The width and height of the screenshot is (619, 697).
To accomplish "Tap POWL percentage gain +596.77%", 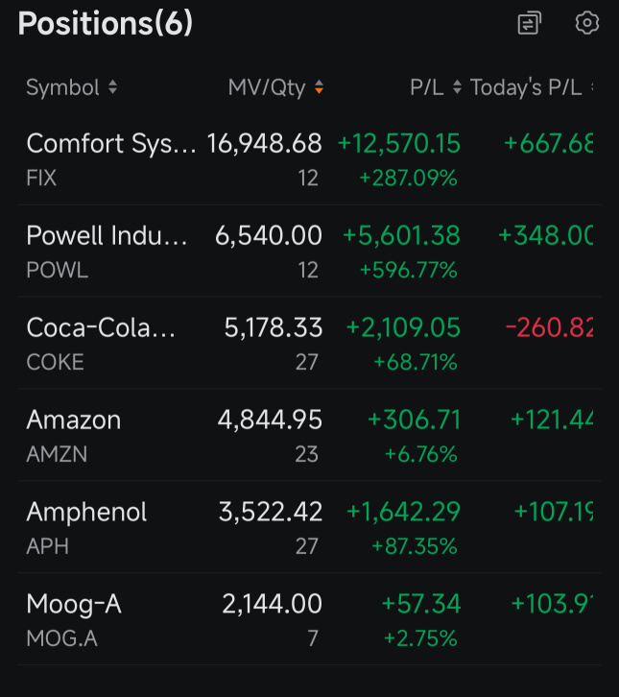I will click(408, 270).
